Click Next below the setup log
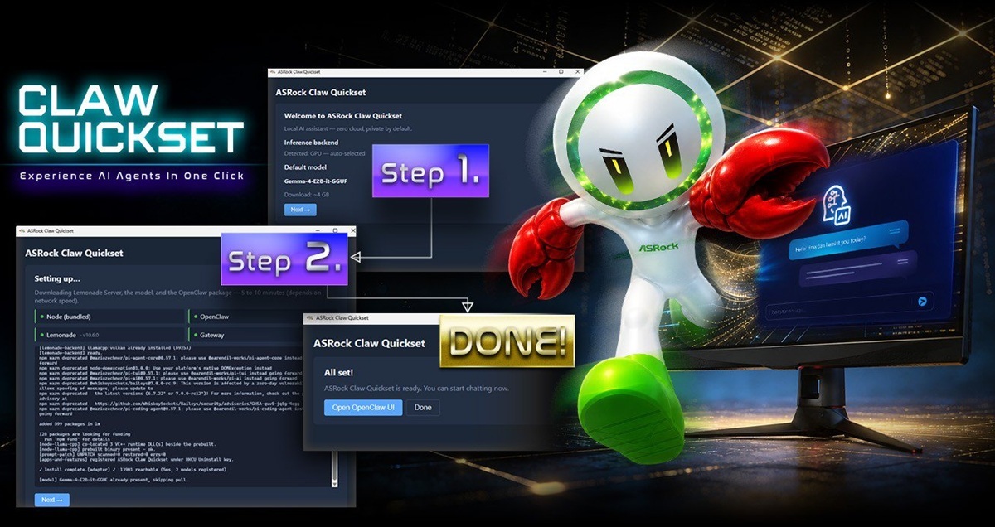 point(52,500)
